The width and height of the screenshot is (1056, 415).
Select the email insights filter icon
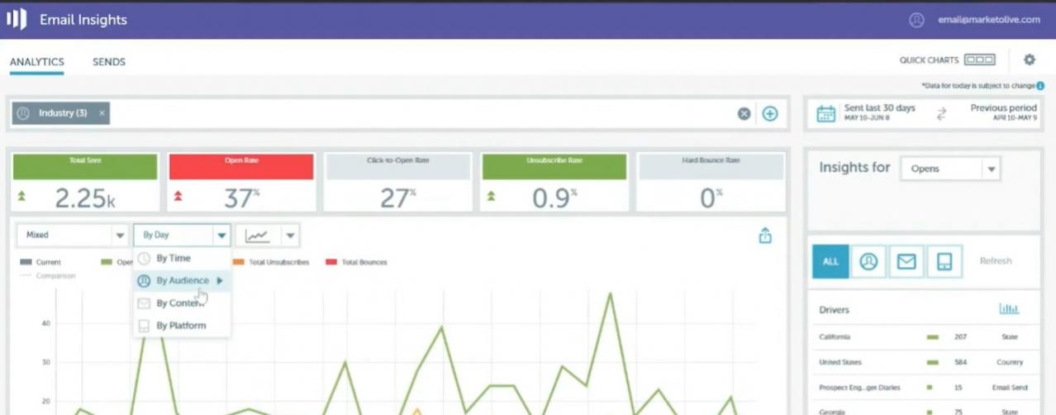click(906, 261)
